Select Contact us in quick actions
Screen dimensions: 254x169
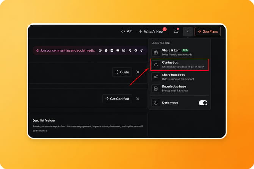[179, 65]
